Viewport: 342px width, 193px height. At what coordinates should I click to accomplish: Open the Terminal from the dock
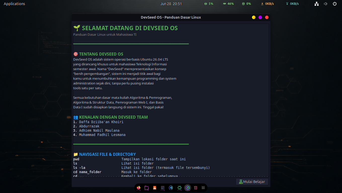(x=163, y=188)
